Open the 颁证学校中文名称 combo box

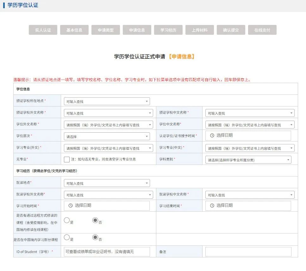point(250,113)
